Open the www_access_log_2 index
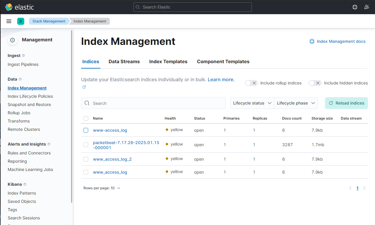 pyautogui.click(x=112, y=159)
